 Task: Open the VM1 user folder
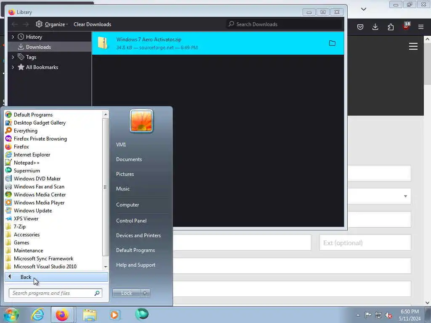tap(121, 145)
